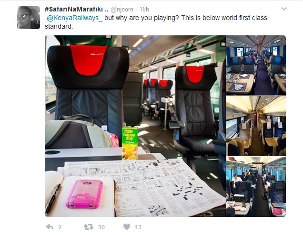Screen dimensions: 303x235
Task: Click the retweet count 30
Action: (101, 227)
